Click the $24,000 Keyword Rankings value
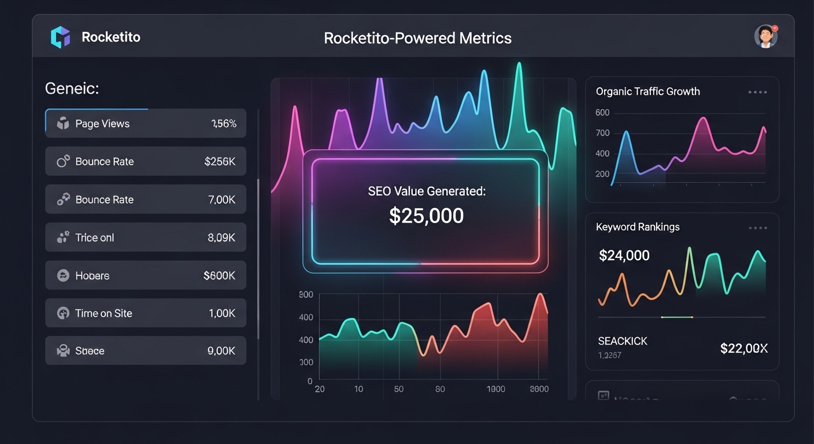 624,256
